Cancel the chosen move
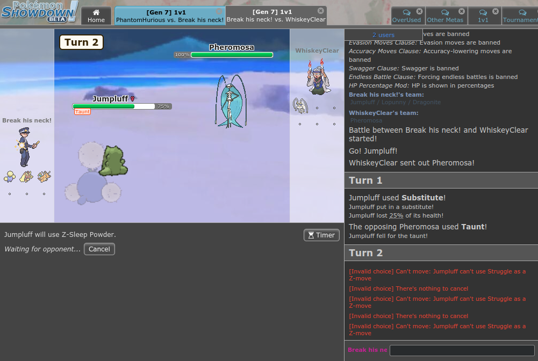Screen dimensions: 538x361 (99, 249)
